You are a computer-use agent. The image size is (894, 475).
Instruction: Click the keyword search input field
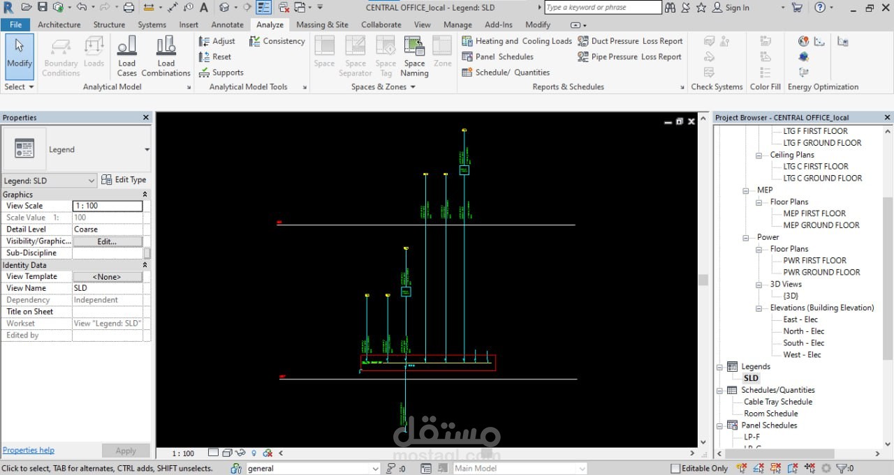pyautogui.click(x=603, y=8)
